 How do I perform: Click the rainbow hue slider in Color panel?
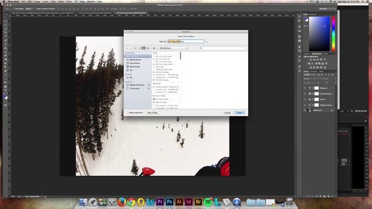333,34
